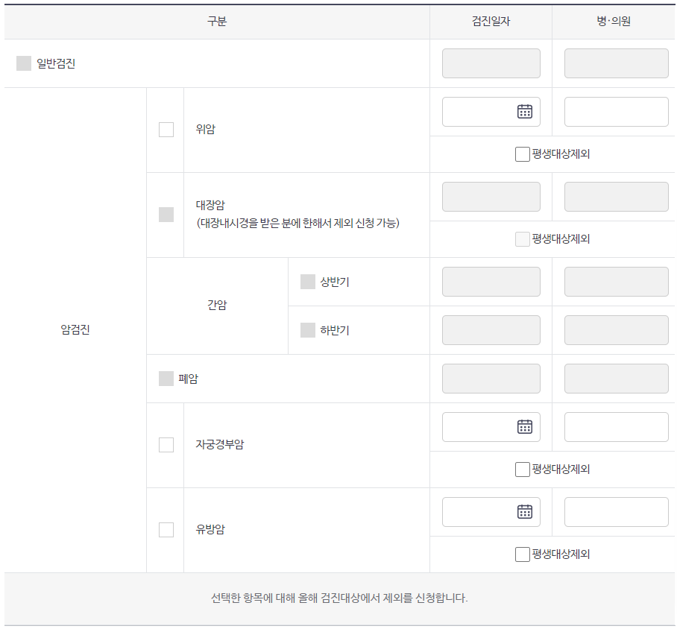Open calendar picker for 자궁경부암 exam date
This screenshot has height=629, width=677.
[x=525, y=426]
